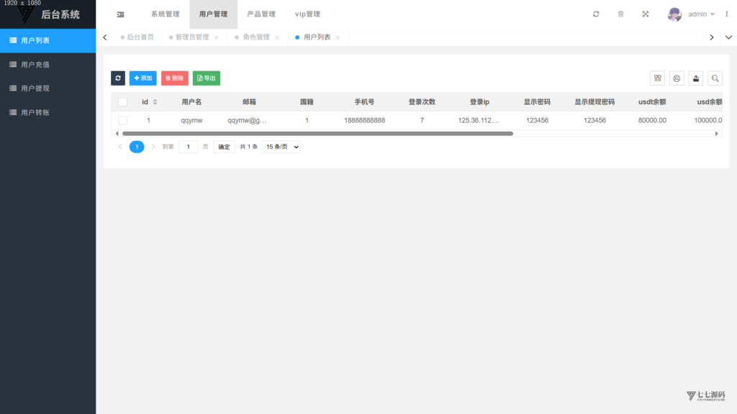Open vip管理 top menu
The width and height of the screenshot is (737, 414).
click(x=308, y=14)
